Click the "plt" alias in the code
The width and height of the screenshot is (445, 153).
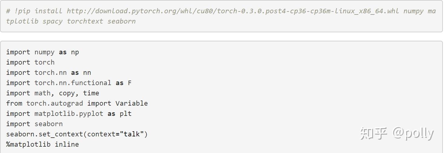coord(126,114)
